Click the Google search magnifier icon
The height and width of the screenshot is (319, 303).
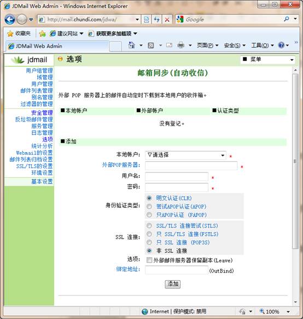[x=287, y=19]
